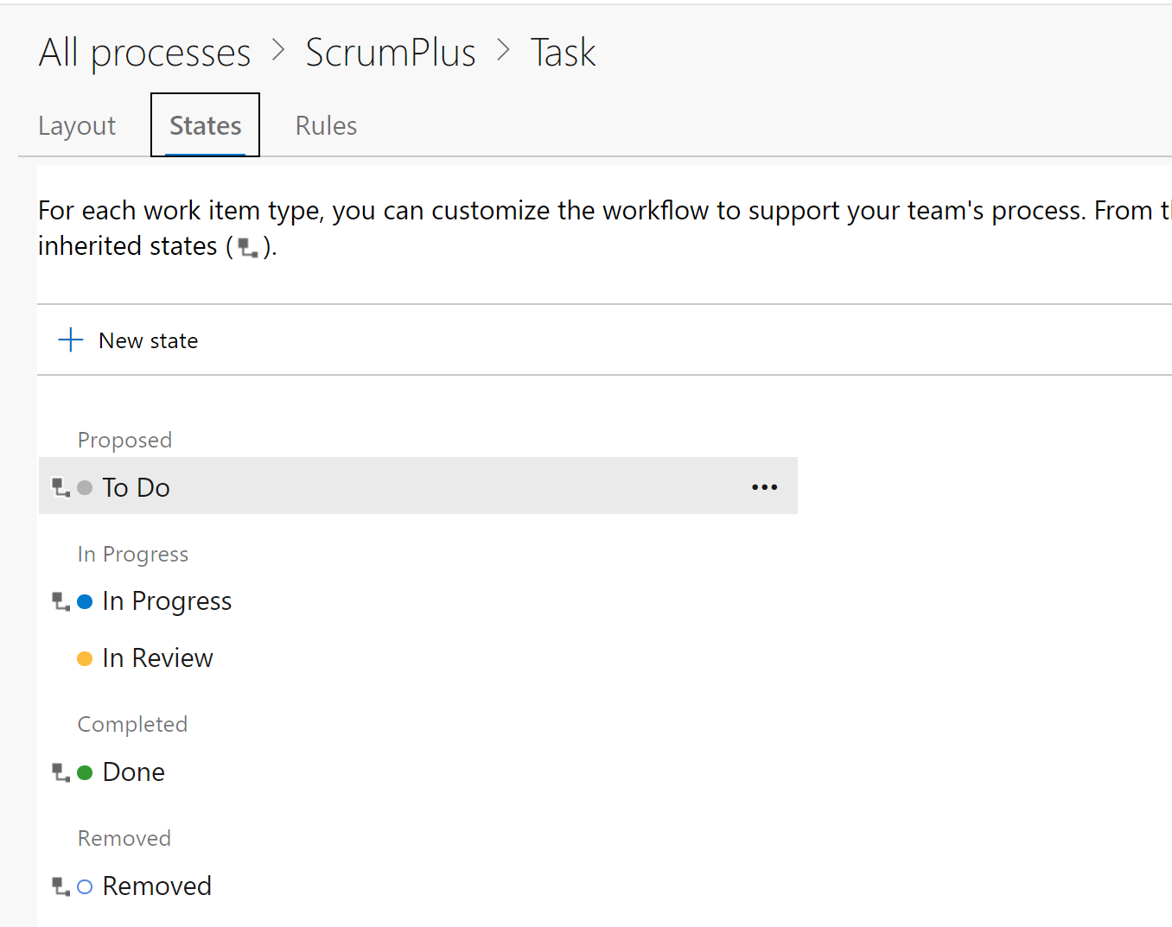Open the Rules tab
1172x927 pixels.
point(326,124)
